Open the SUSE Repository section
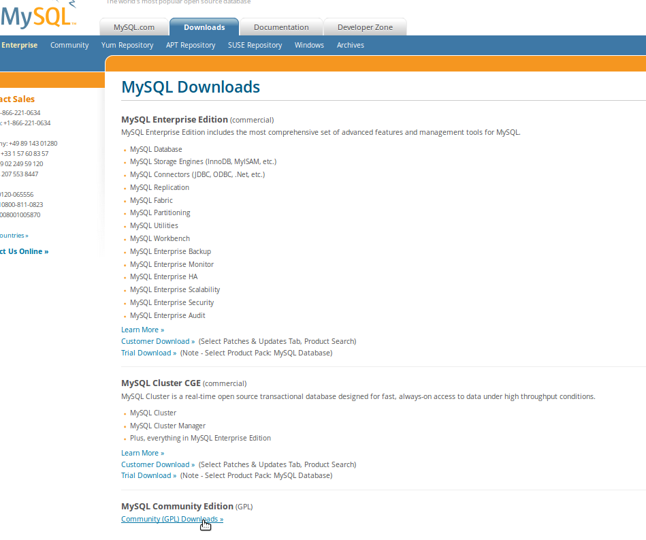Image resolution: width=646 pixels, height=540 pixels. 255,45
